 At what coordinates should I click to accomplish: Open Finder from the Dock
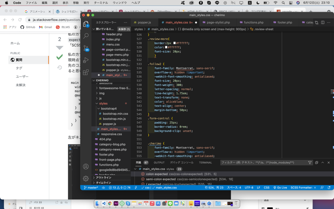click(x=98, y=204)
